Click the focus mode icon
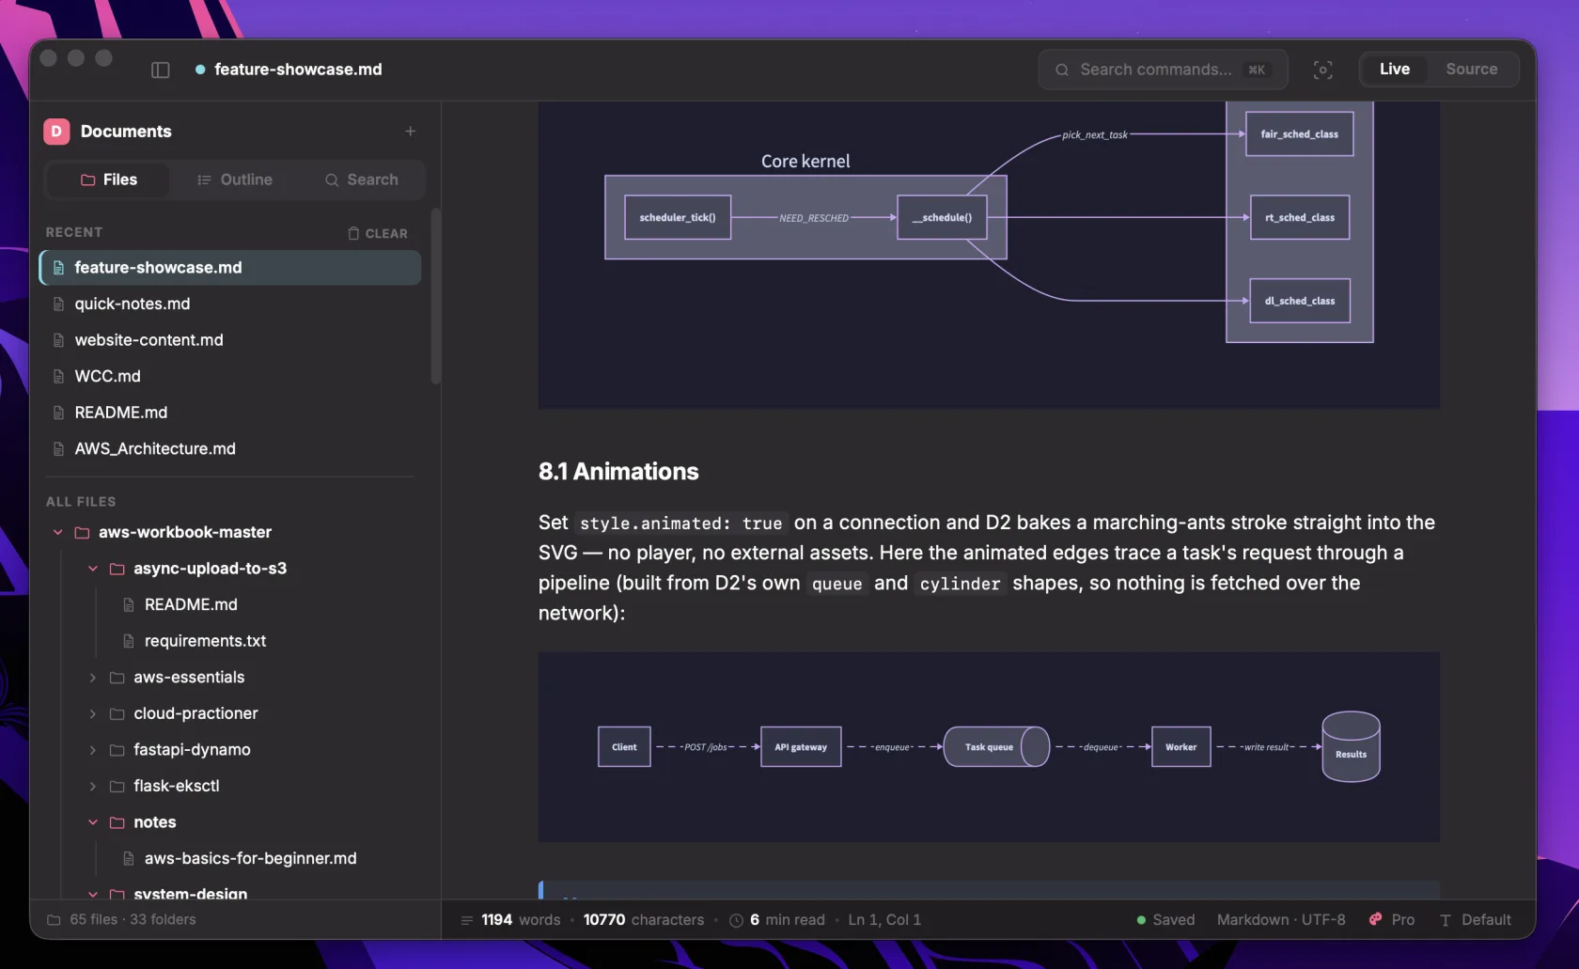The width and height of the screenshot is (1579, 969). point(1322,70)
